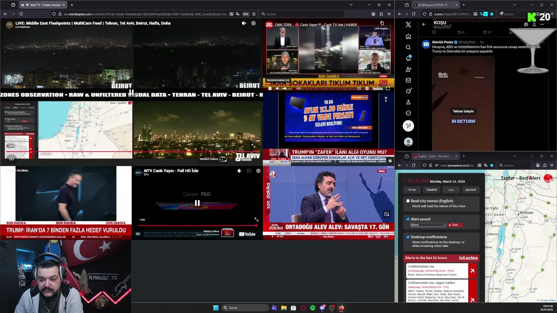Share the KOŞU list
557x313 pixels.
click(x=534, y=24)
